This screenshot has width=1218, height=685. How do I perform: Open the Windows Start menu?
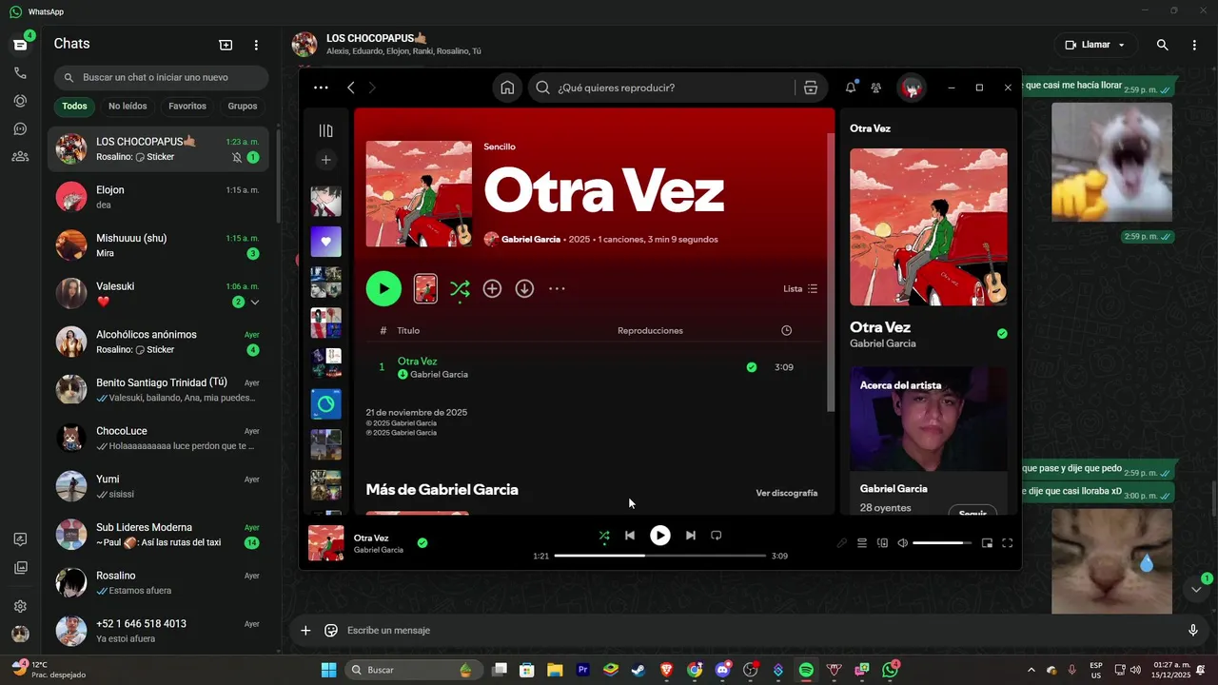coord(329,670)
